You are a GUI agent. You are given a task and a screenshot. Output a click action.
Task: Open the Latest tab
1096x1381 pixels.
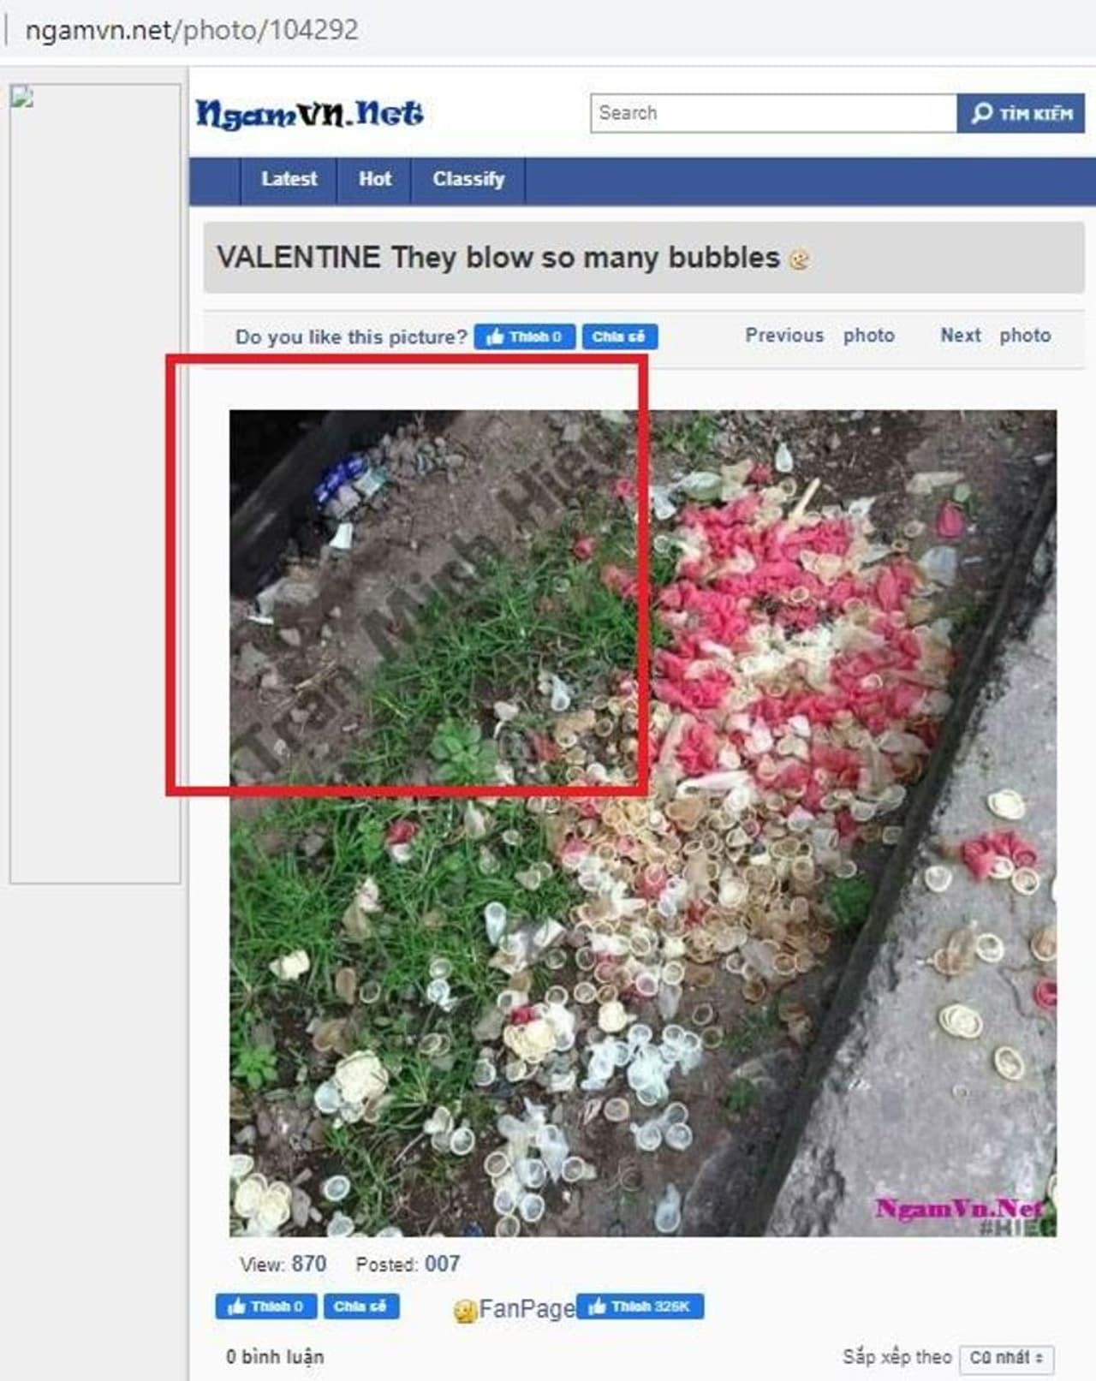(x=289, y=180)
